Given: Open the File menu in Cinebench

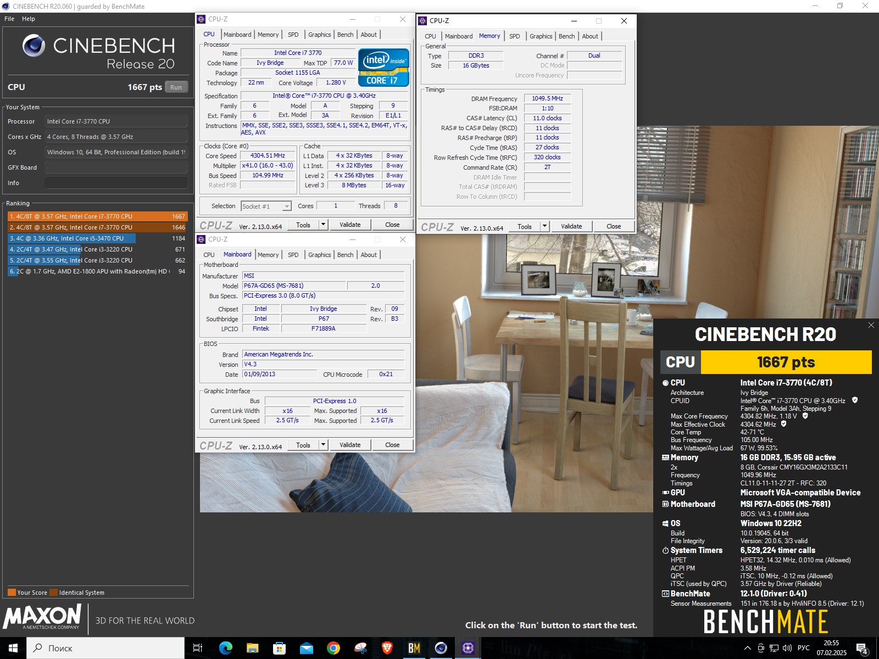Looking at the screenshot, I should coord(9,19).
